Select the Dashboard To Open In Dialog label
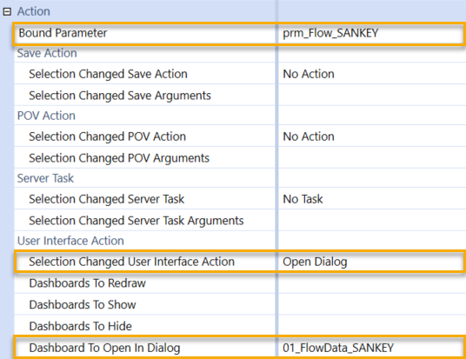Viewport: 466px width, 359px height. coord(104,348)
